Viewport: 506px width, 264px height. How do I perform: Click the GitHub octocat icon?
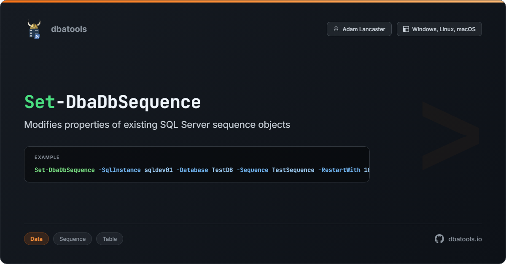tap(439, 239)
